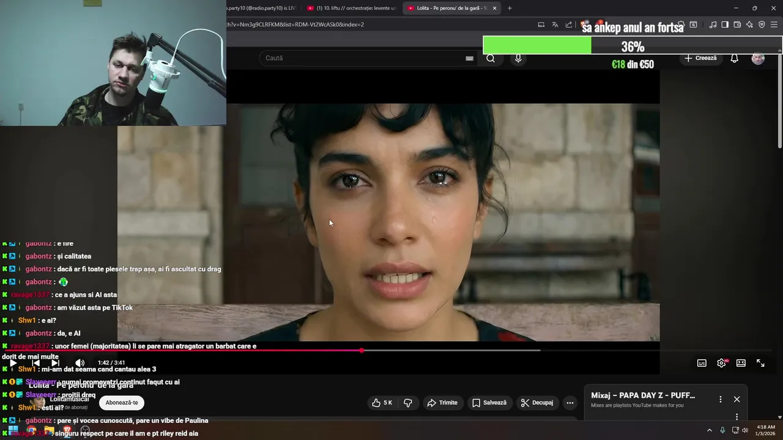Open File Explorer from the taskbar
The image size is (783, 440).
[49, 430]
